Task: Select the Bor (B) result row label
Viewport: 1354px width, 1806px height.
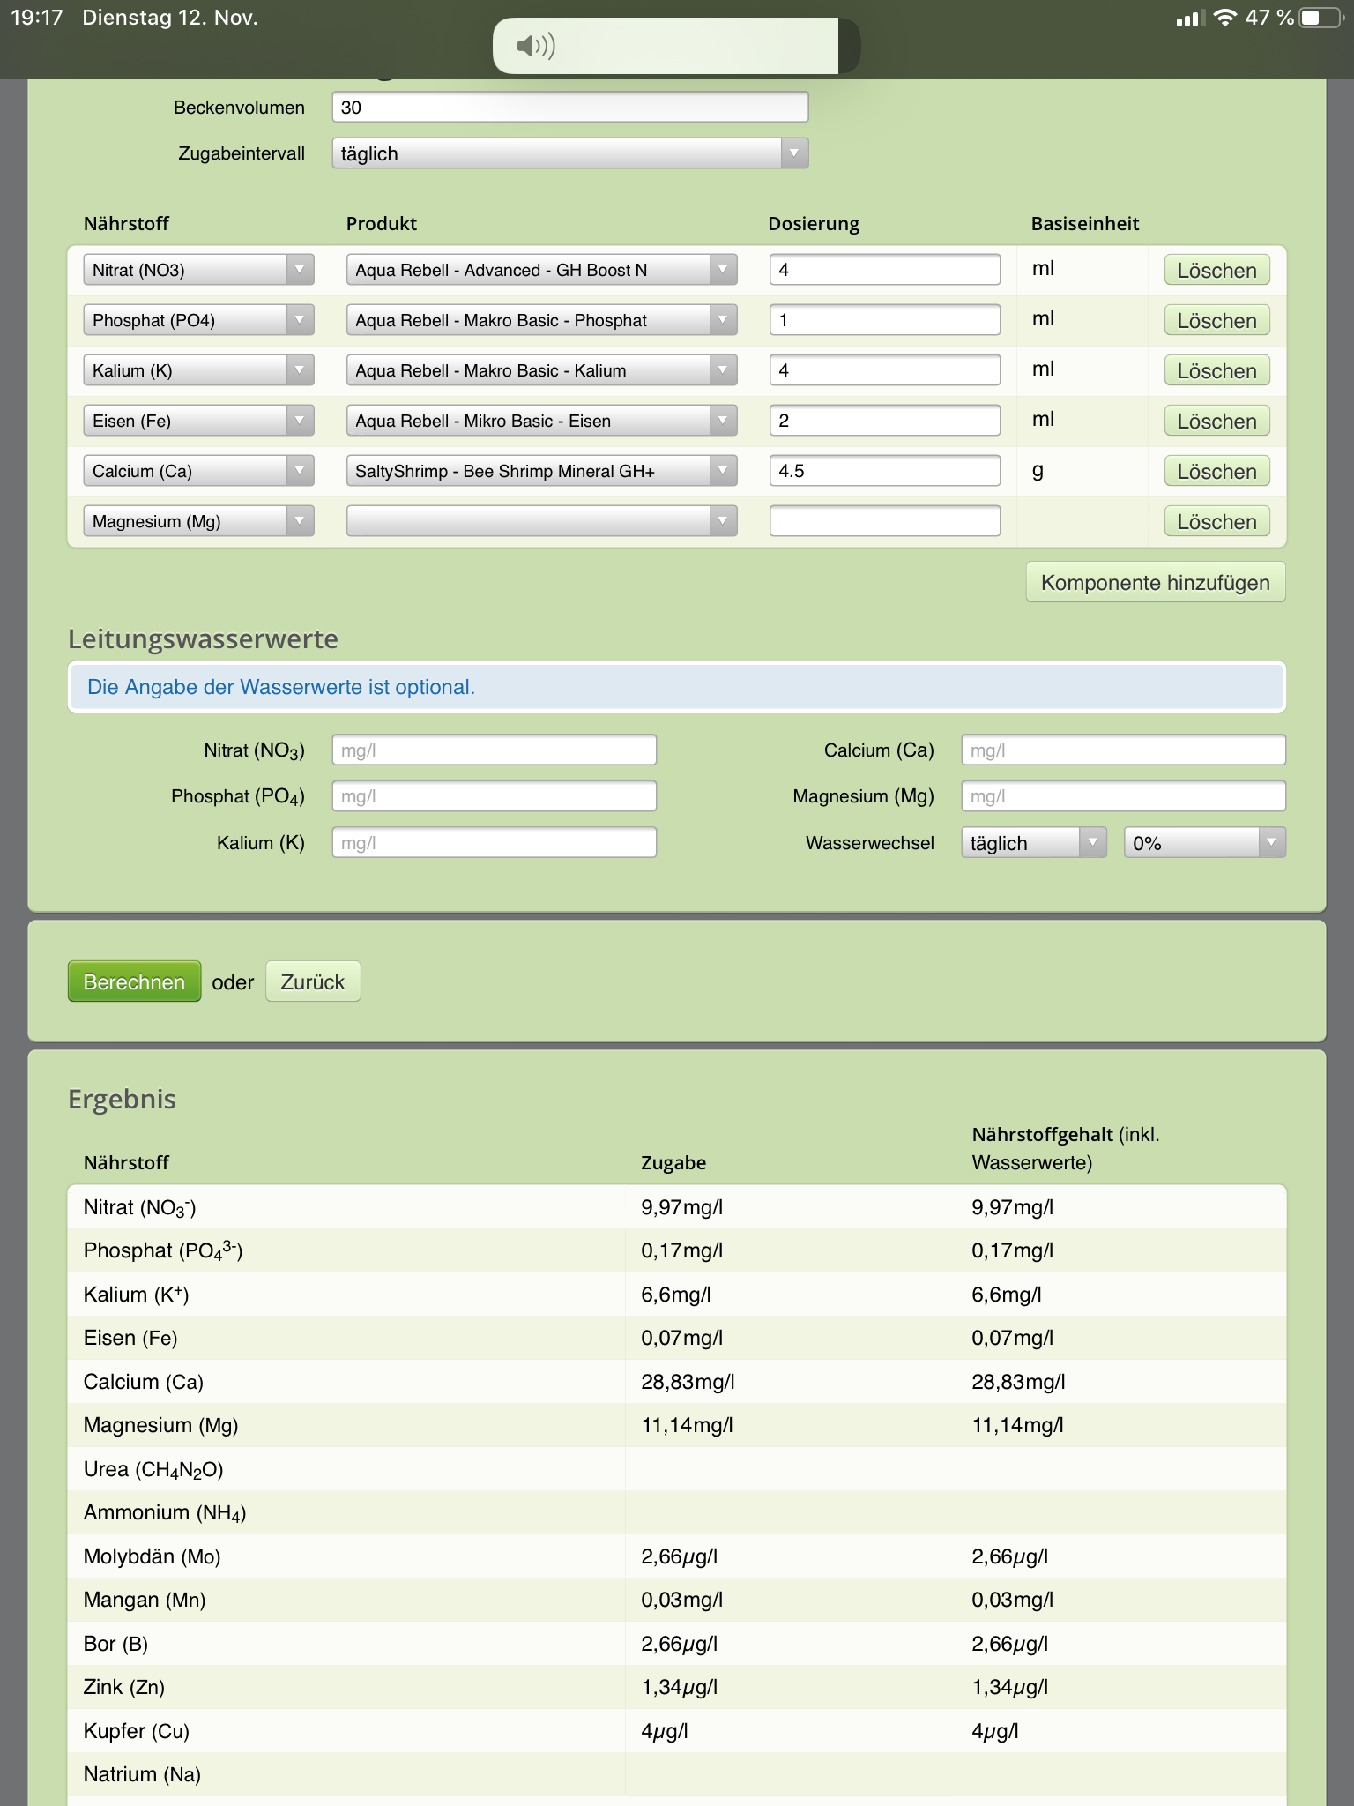Action: (115, 1644)
